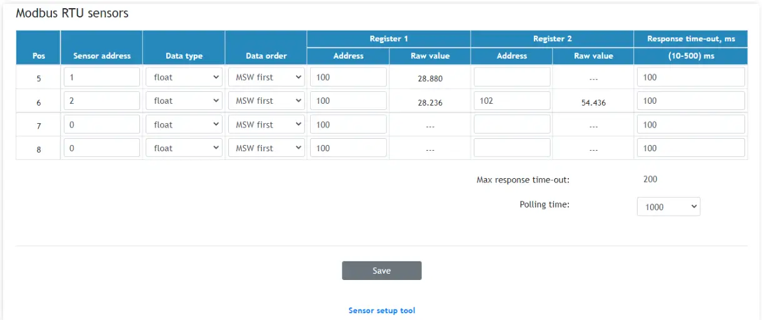Click Register 2 Address field containing 102

point(512,101)
